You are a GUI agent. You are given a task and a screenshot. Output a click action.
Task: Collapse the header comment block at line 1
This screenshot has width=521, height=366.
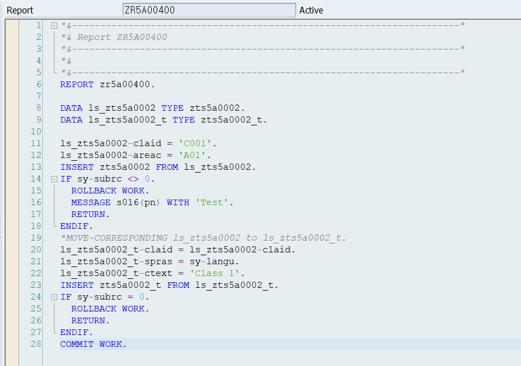pos(54,25)
